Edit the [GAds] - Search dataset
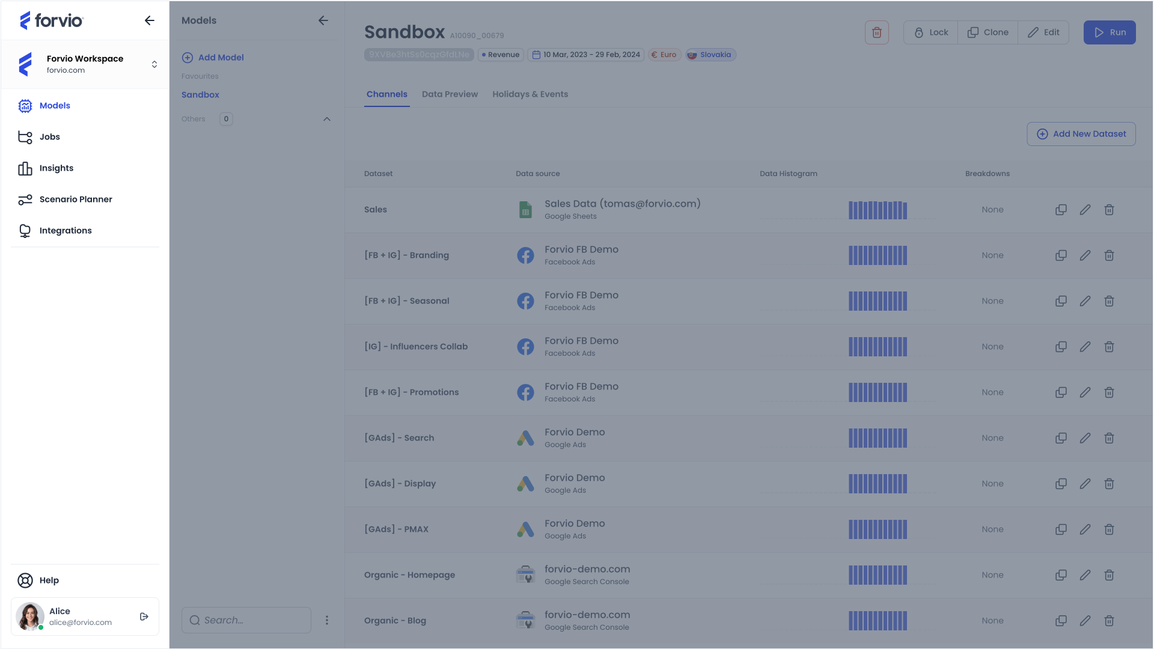The width and height of the screenshot is (1154, 649). [1085, 438]
